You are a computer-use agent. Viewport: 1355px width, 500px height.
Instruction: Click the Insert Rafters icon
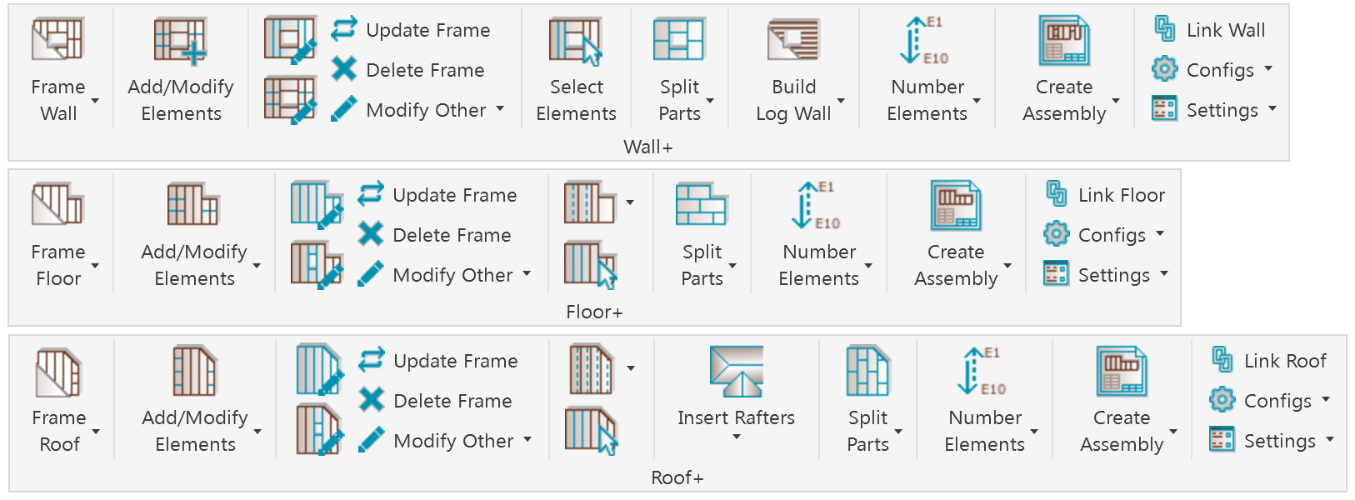pyautogui.click(x=736, y=371)
